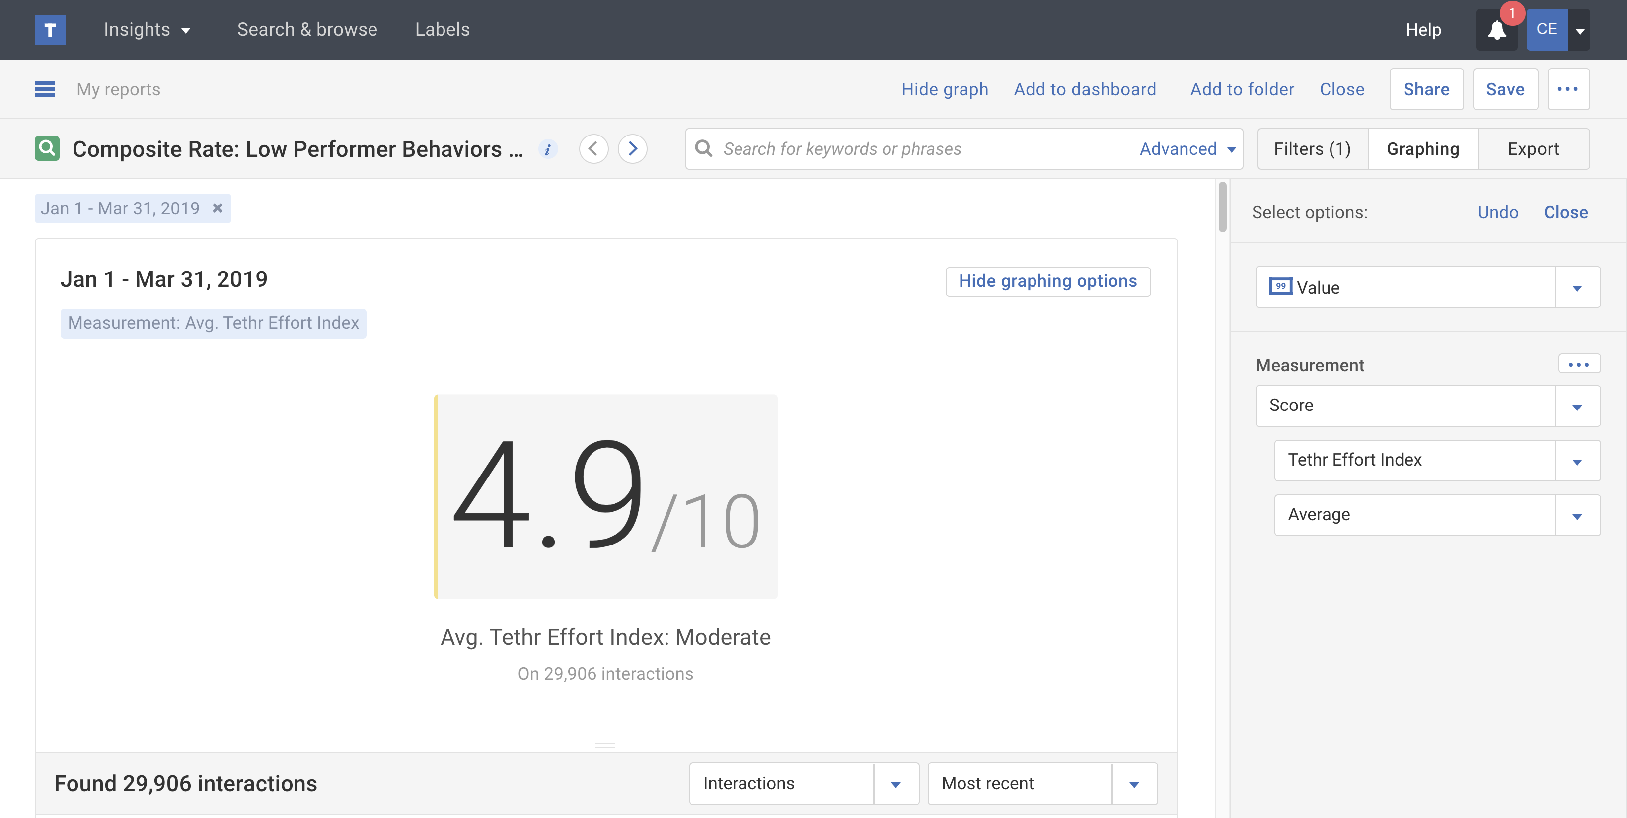This screenshot has height=818, width=1627.
Task: Click the green search icon by title
Action: point(47,149)
